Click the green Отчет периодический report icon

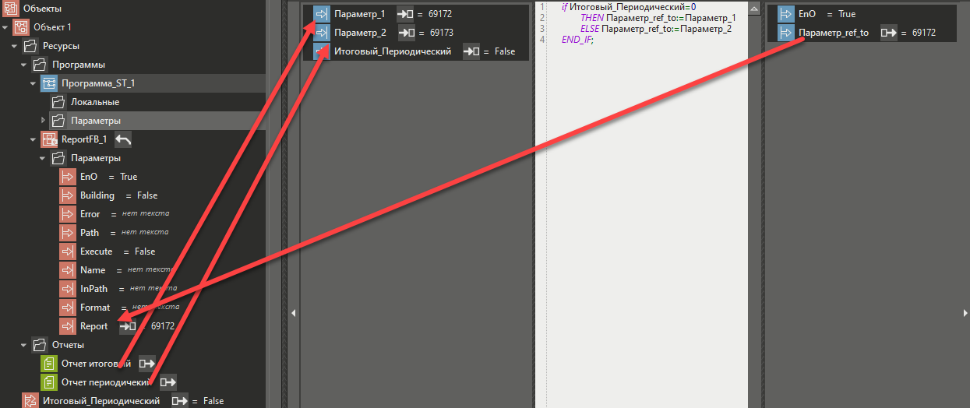[49, 382]
